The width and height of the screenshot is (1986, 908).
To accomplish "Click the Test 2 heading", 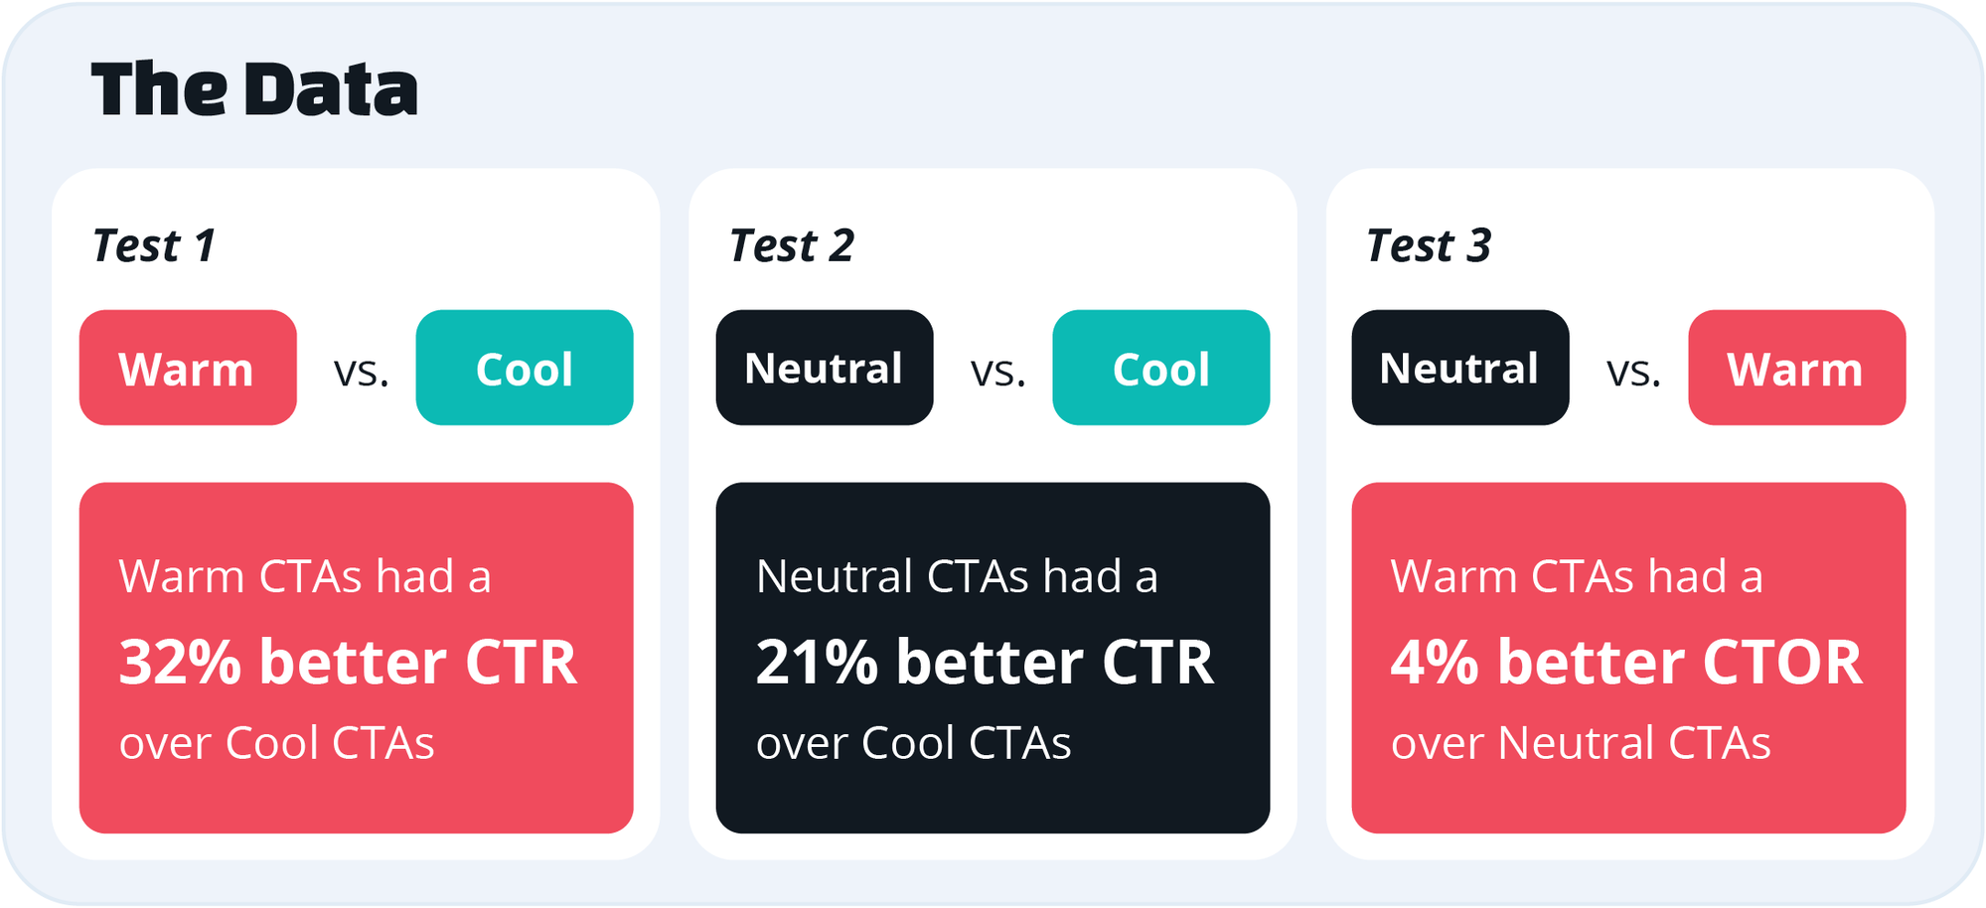I will 792,245.
